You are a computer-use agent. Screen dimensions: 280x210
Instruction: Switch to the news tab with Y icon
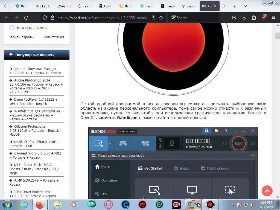[x=189, y=6]
